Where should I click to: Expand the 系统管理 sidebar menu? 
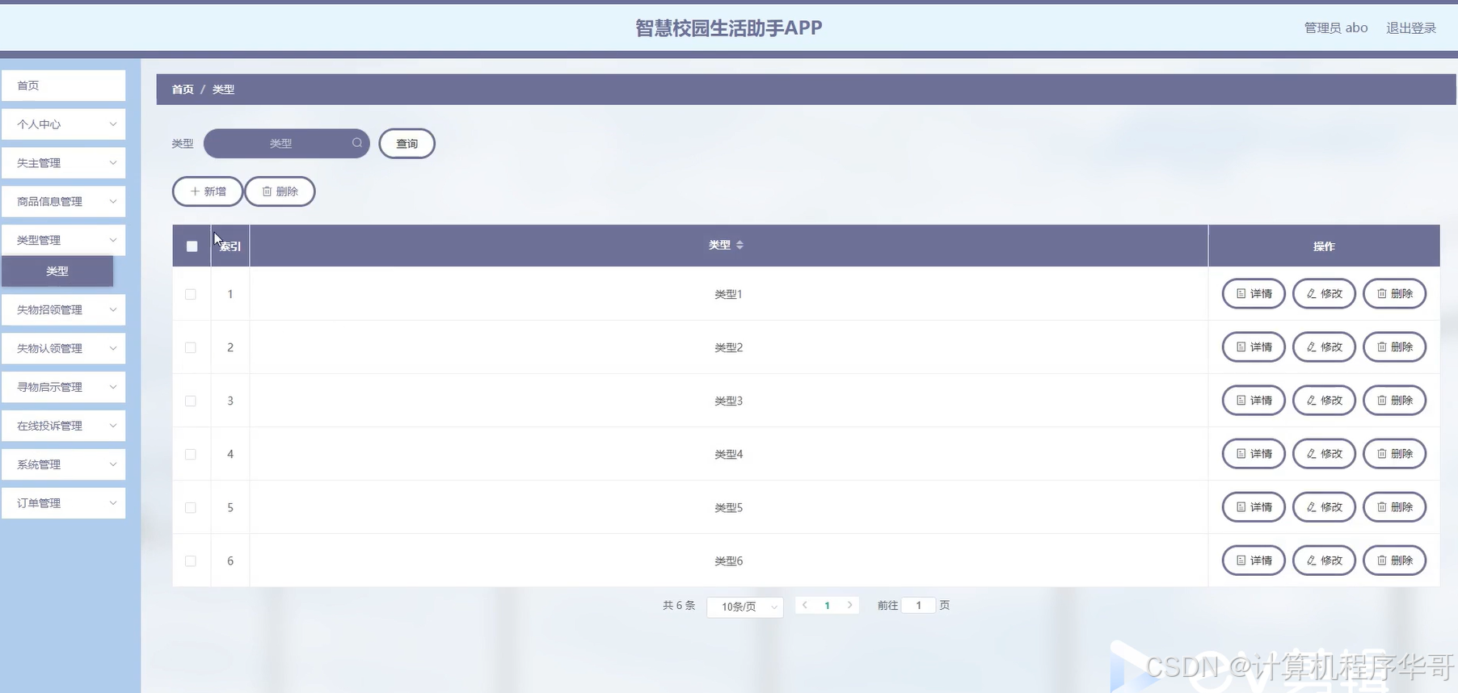click(64, 464)
